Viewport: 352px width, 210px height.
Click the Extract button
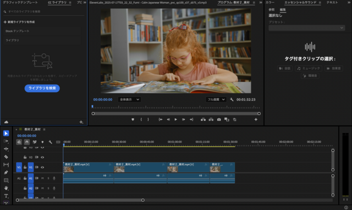coord(211,120)
